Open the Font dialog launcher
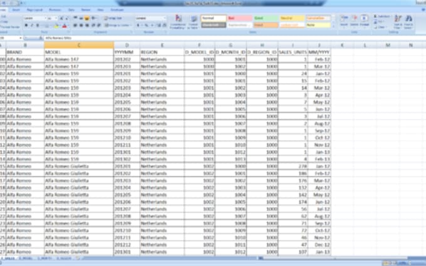Image resolution: width=426 pixels, height=266 pixels. 69,32
